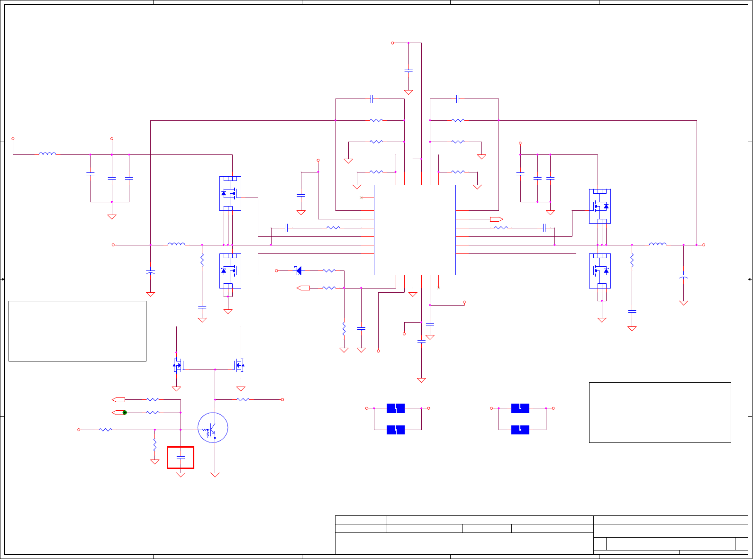Click the lower fuse in the left fuse pair
Viewport: 753px width, 559px height.
tap(396, 430)
